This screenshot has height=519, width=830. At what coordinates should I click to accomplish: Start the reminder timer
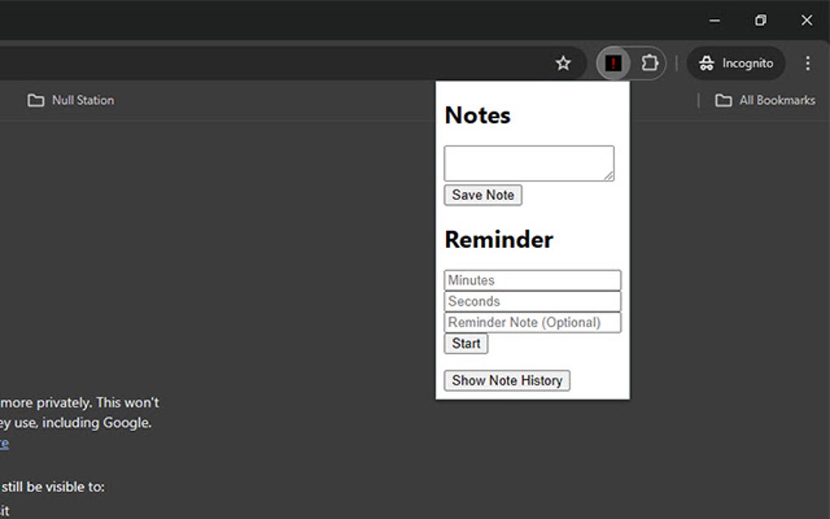pos(465,343)
